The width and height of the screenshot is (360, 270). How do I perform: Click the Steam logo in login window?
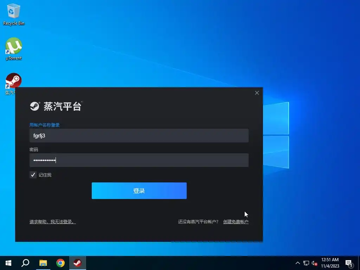point(35,106)
